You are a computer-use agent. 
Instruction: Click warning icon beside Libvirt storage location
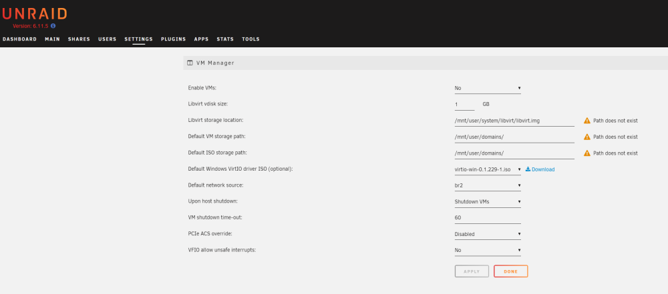pyautogui.click(x=587, y=121)
